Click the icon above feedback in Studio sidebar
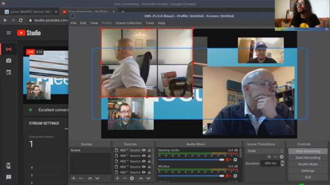Viewport: 330px width, 185px height. click(x=8, y=165)
